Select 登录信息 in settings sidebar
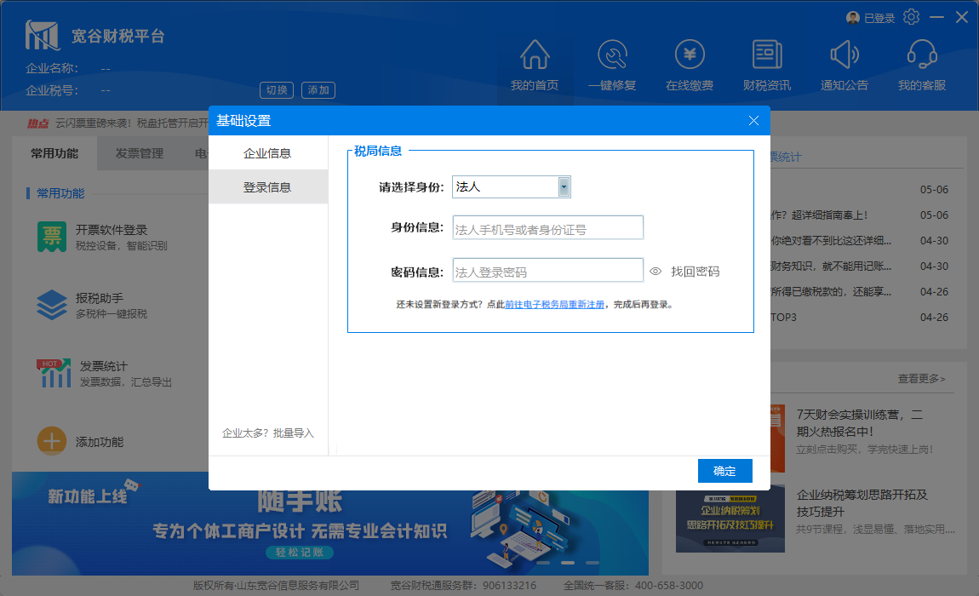The image size is (979, 596). pos(267,187)
